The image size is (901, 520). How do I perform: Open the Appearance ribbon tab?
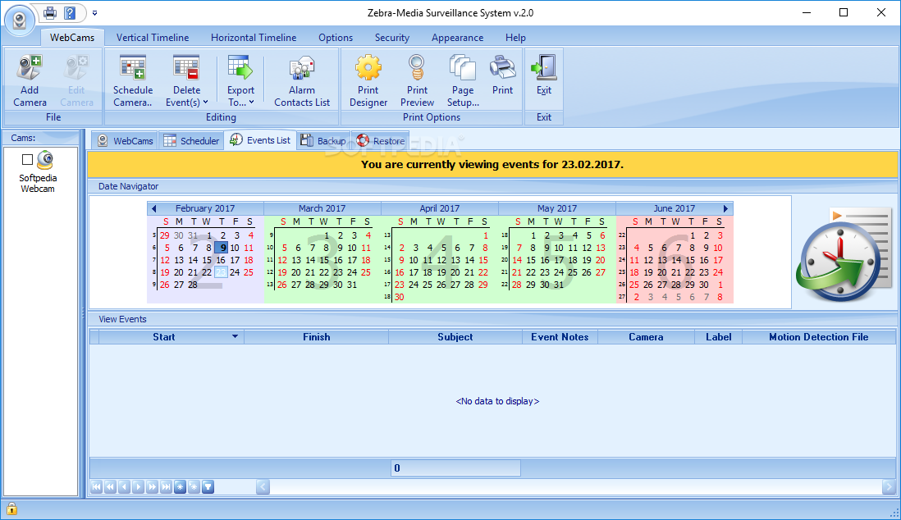pos(457,38)
